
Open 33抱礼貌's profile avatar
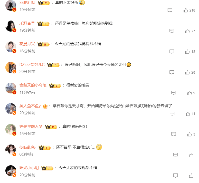click(11, 5)
